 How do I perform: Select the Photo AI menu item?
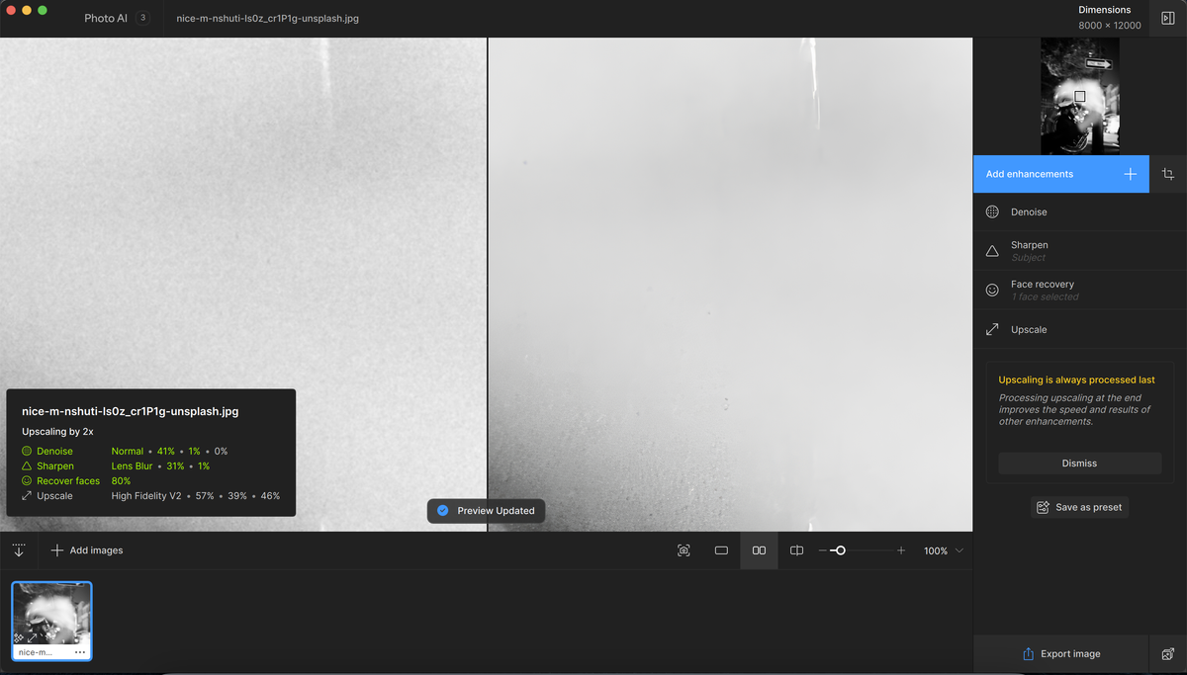pos(104,18)
